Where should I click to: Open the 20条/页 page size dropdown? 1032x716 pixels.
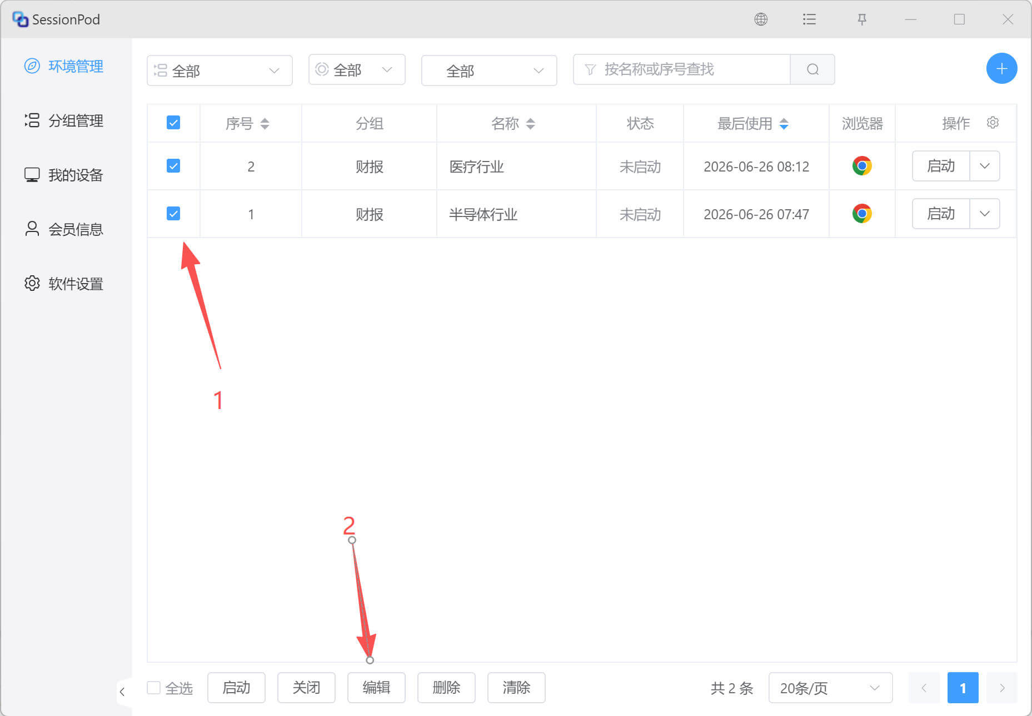pyautogui.click(x=830, y=688)
